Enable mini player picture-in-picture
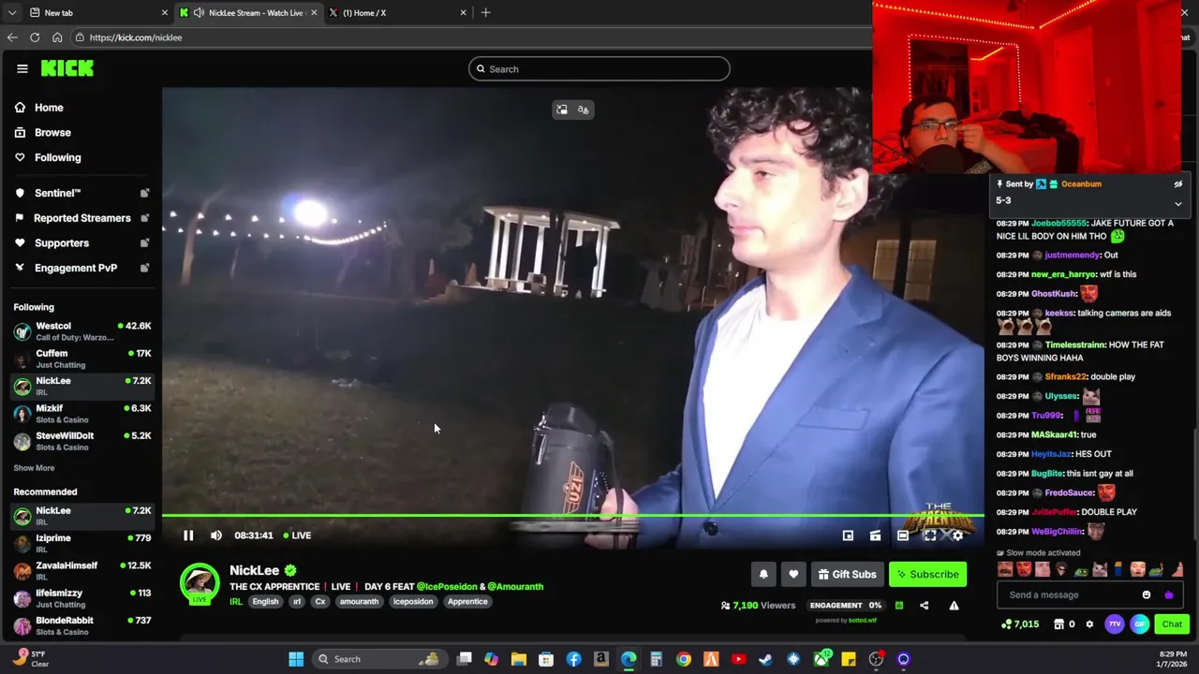Screen dimensions: 1199x674 [x=848, y=535]
